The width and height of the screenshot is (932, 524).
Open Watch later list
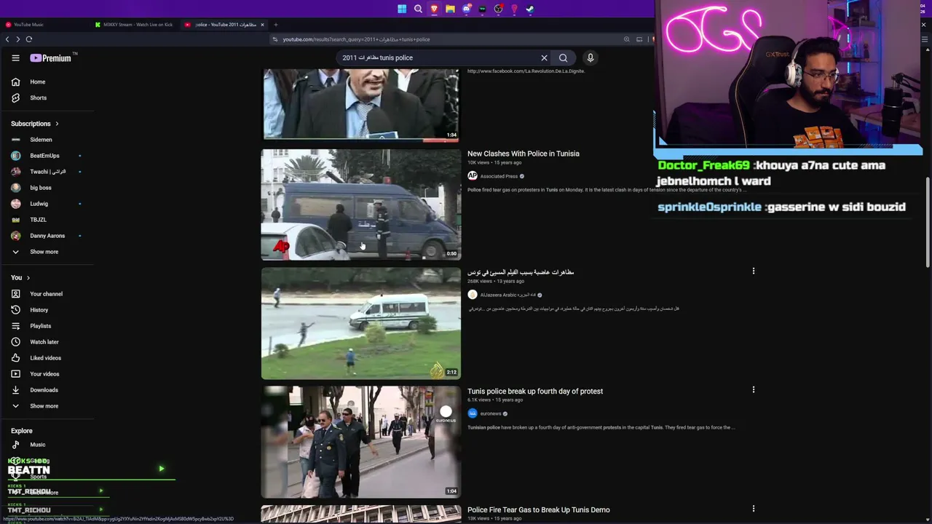pyautogui.click(x=44, y=342)
